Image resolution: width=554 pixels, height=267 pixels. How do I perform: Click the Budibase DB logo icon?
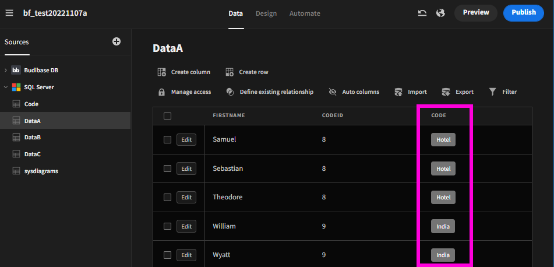coord(16,71)
